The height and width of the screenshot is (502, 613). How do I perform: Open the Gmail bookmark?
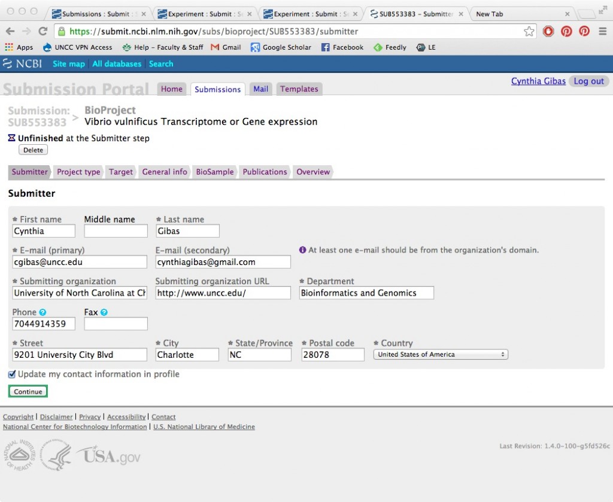226,47
